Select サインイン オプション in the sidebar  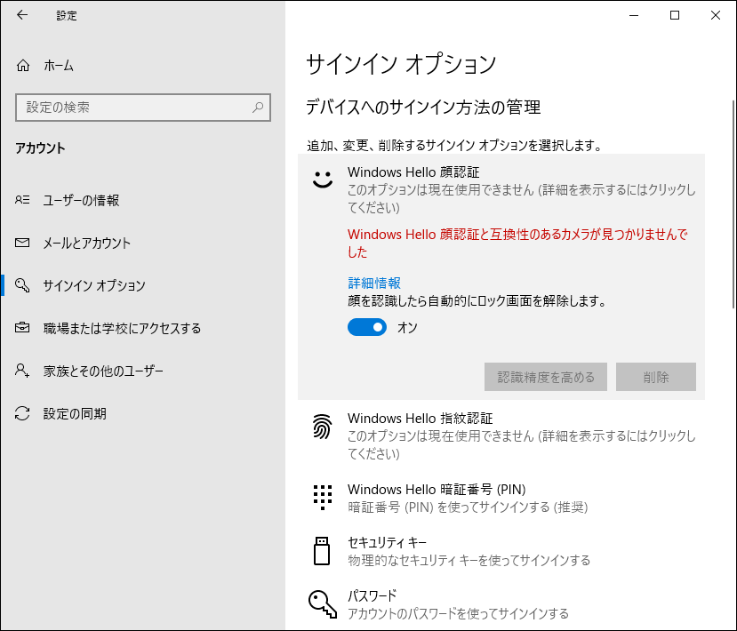click(143, 285)
